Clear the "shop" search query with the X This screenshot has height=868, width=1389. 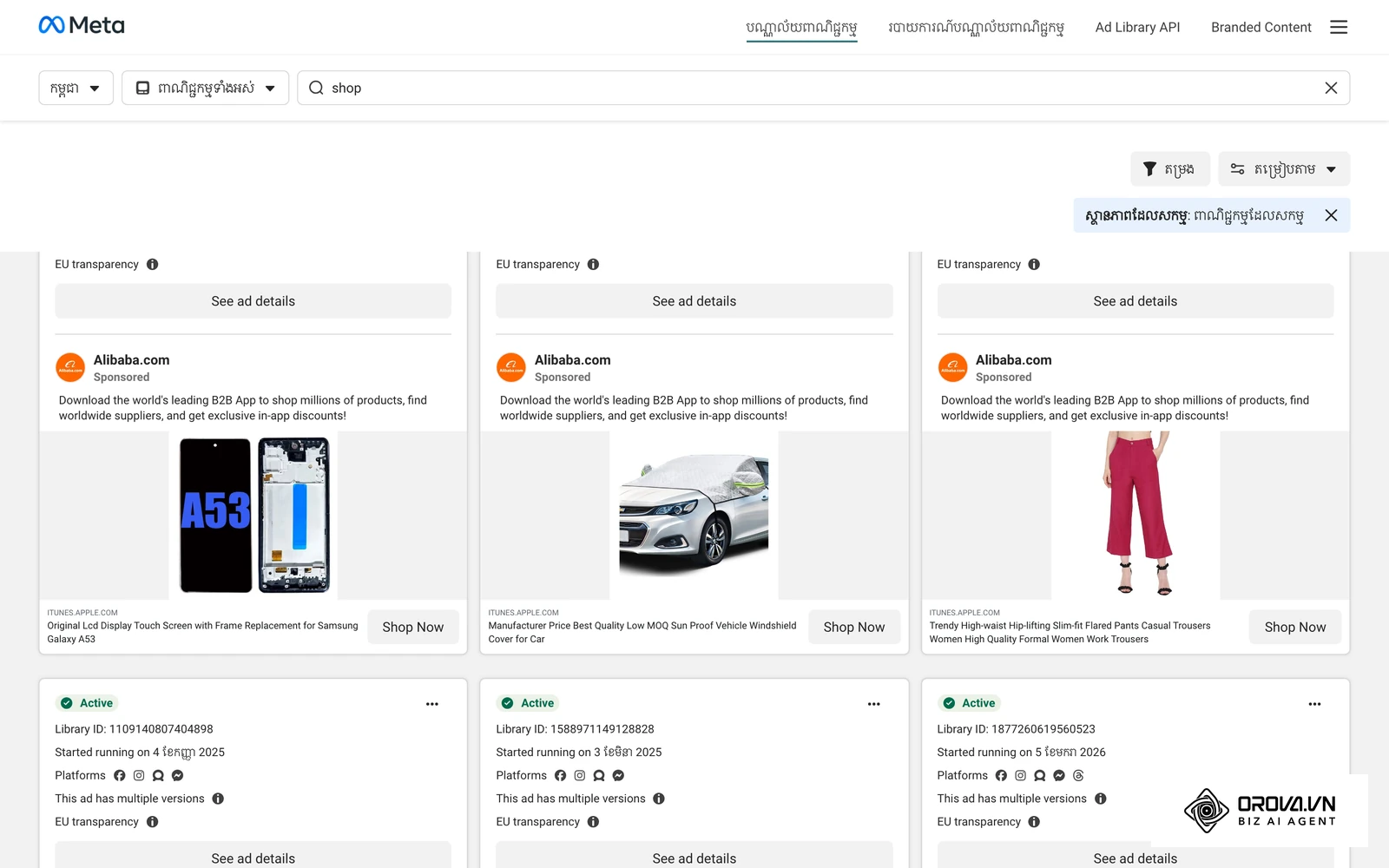[1331, 88]
